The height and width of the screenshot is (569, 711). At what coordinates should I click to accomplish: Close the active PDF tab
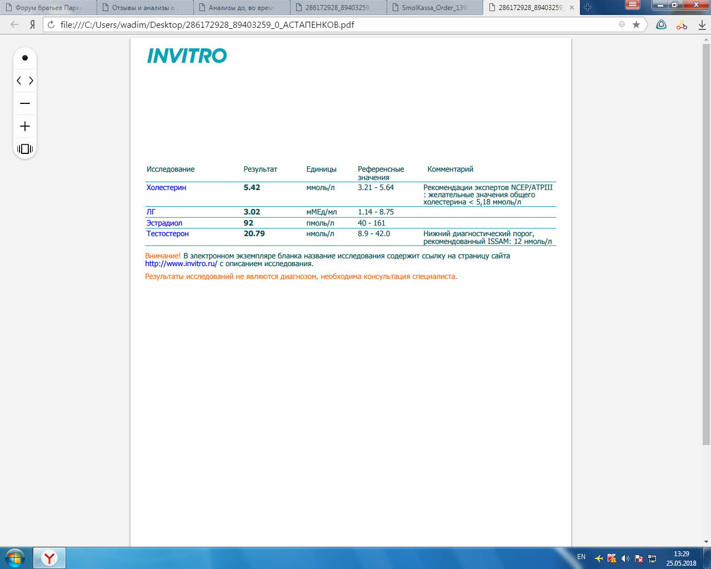pos(572,8)
